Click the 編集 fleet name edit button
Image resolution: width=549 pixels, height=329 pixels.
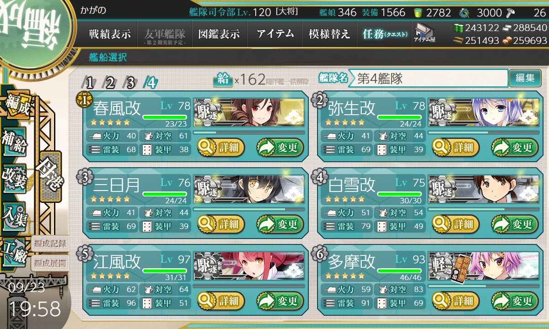pyautogui.click(x=525, y=78)
